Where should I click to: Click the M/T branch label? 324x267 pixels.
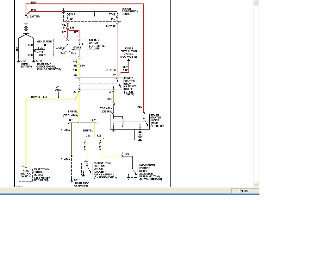coord(71,120)
